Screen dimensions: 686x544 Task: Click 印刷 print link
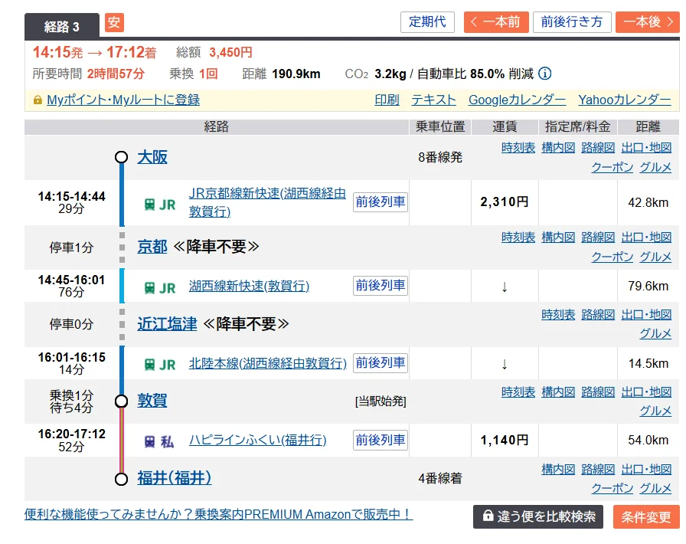tap(387, 100)
